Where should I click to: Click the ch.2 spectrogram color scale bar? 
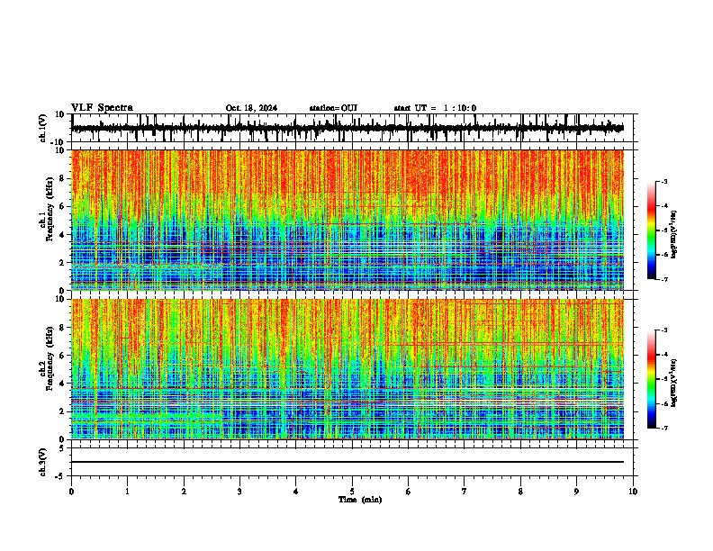[x=652, y=379]
